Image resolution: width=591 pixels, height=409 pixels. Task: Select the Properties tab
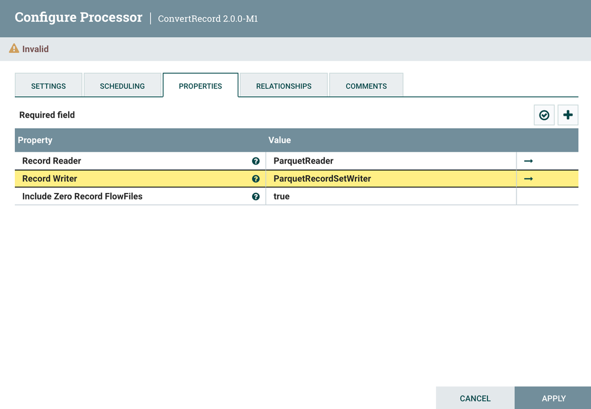[x=201, y=86]
